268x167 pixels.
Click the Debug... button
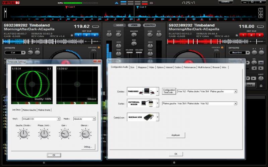coord(88,147)
